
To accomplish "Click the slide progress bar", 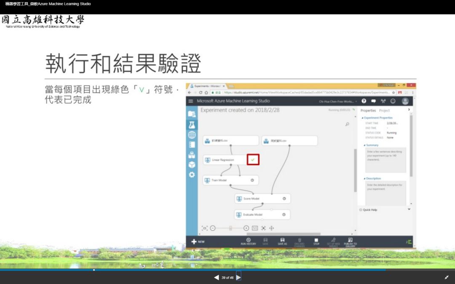I will 227,270.
